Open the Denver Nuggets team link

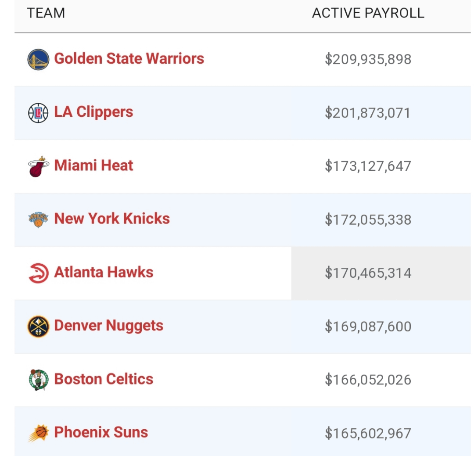[x=108, y=326]
